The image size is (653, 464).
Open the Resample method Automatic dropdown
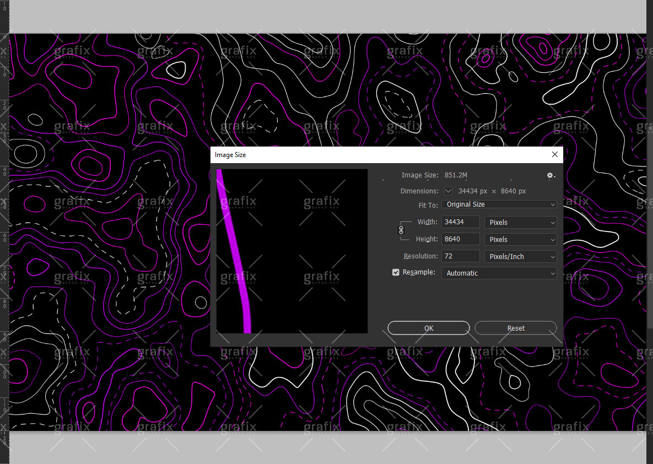click(x=499, y=273)
